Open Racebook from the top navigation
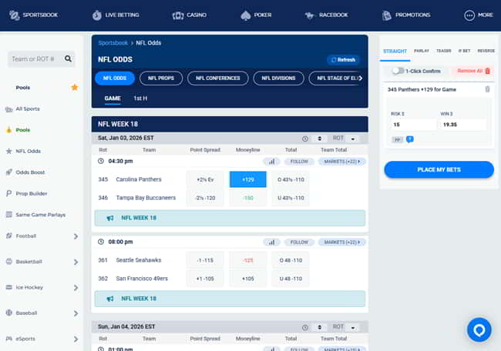Image resolution: width=501 pixels, height=351 pixels. pos(326,15)
